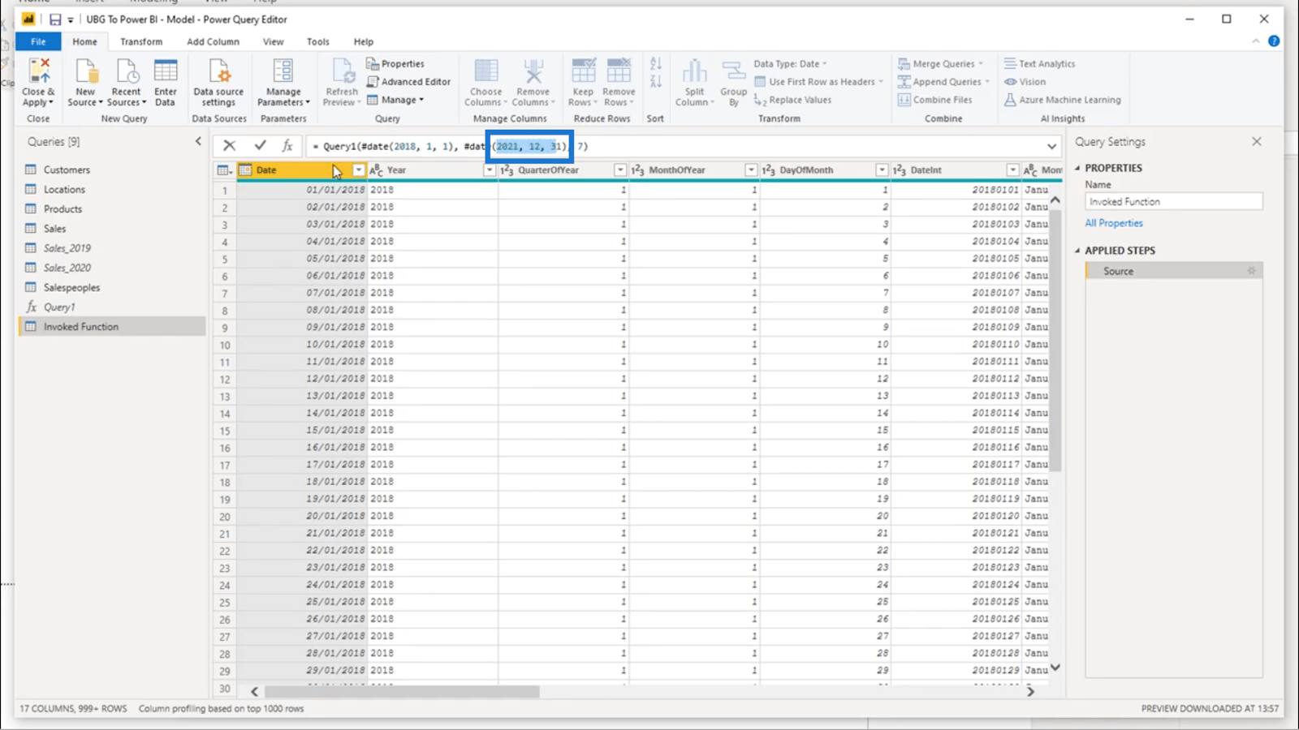Click the Enter Data icon
Image resolution: width=1299 pixels, height=730 pixels.
(166, 71)
